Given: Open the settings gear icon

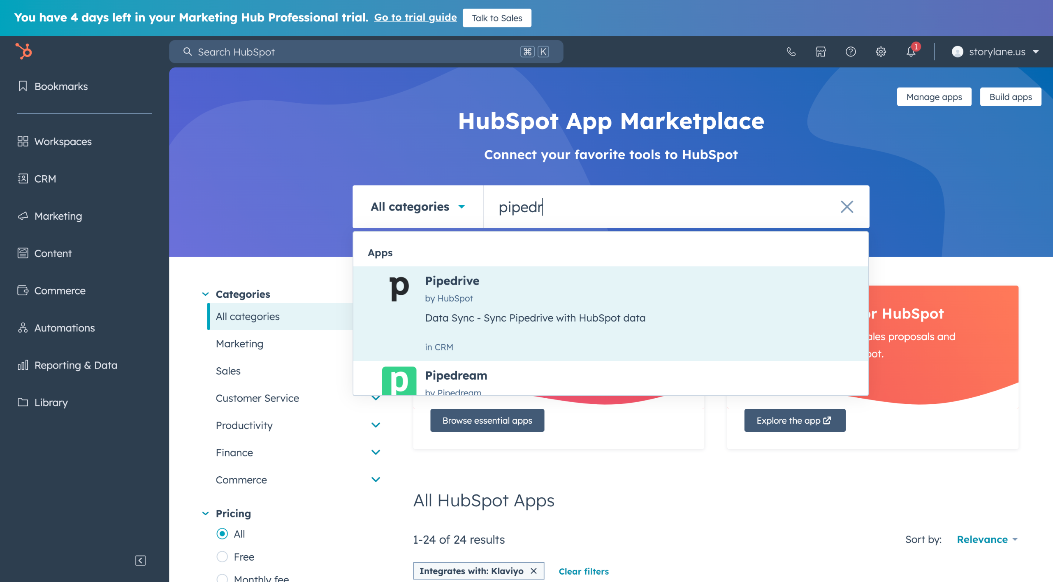Looking at the screenshot, I should [x=881, y=51].
